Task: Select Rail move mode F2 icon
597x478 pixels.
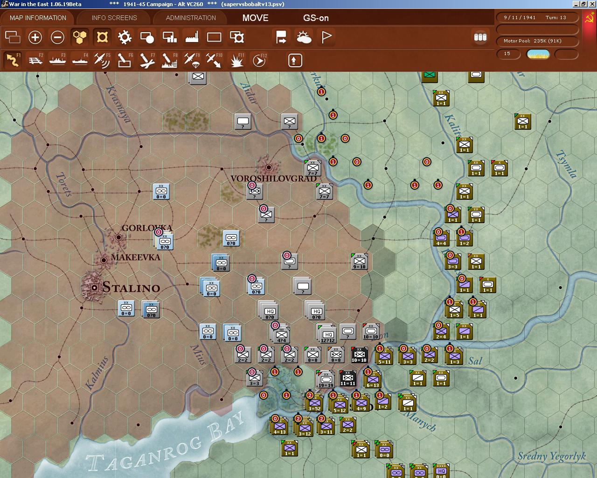Action: [x=35, y=60]
